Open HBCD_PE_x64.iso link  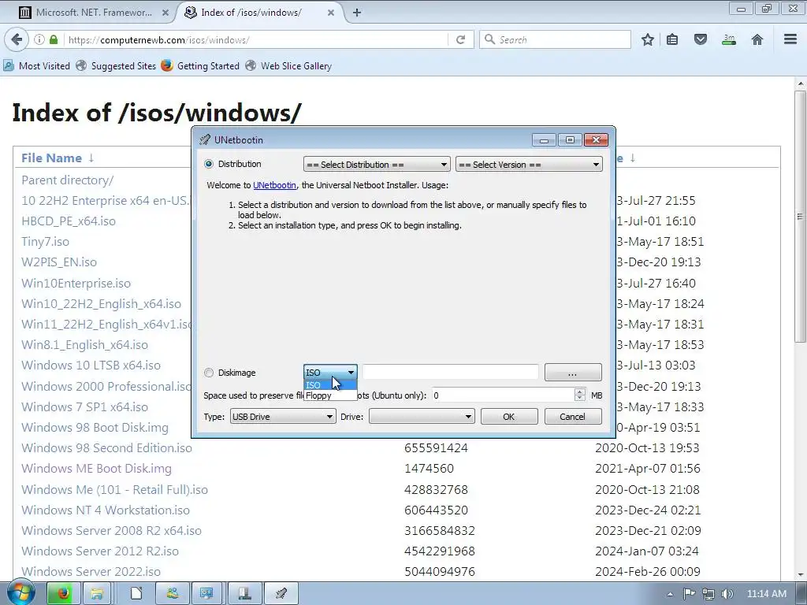pos(69,221)
